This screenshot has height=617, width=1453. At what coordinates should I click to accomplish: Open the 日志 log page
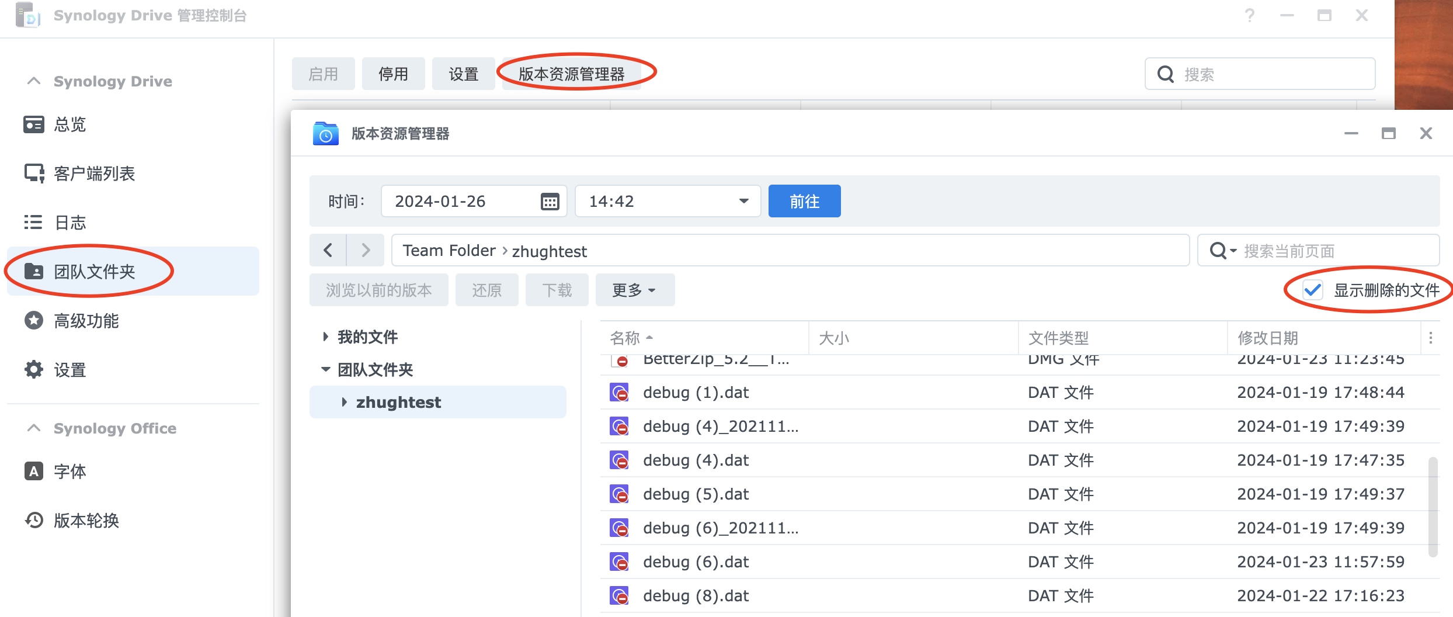pyautogui.click(x=133, y=223)
